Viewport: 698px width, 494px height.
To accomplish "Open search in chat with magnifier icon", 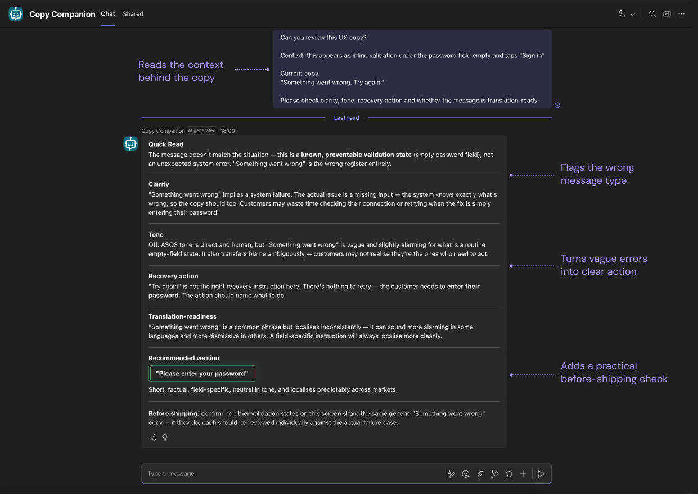I will coord(652,14).
